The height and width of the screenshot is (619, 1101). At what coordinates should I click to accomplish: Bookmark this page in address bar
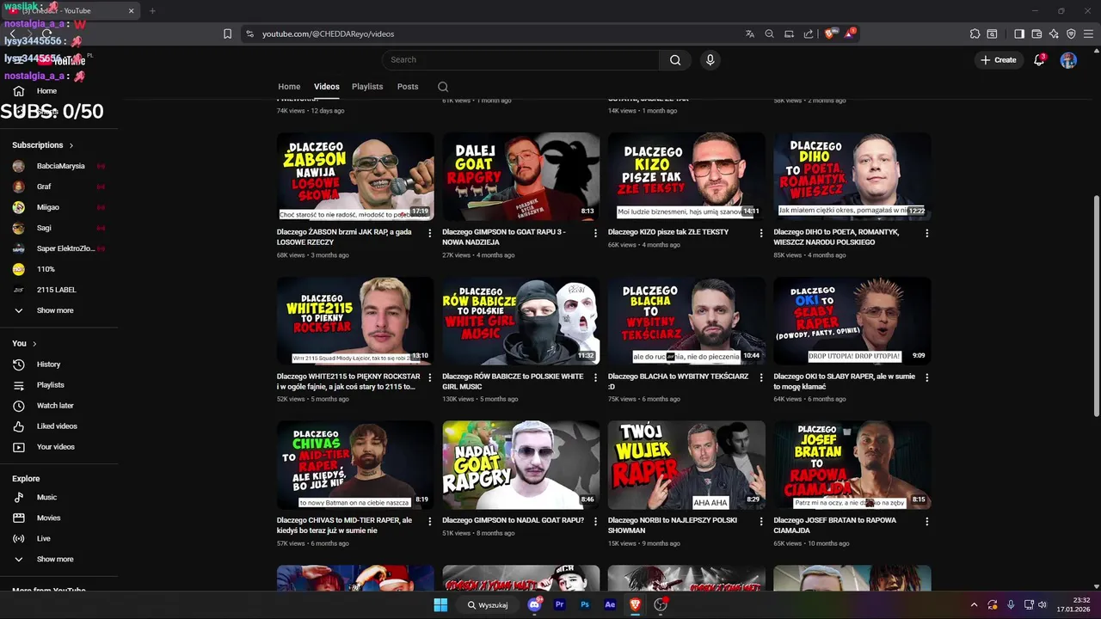pyautogui.click(x=227, y=34)
